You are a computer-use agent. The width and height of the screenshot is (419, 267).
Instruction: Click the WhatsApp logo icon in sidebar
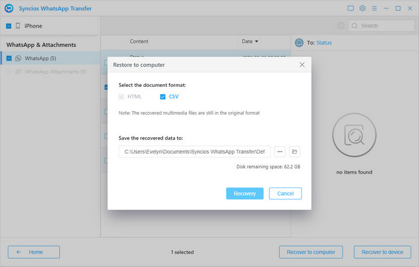18,58
